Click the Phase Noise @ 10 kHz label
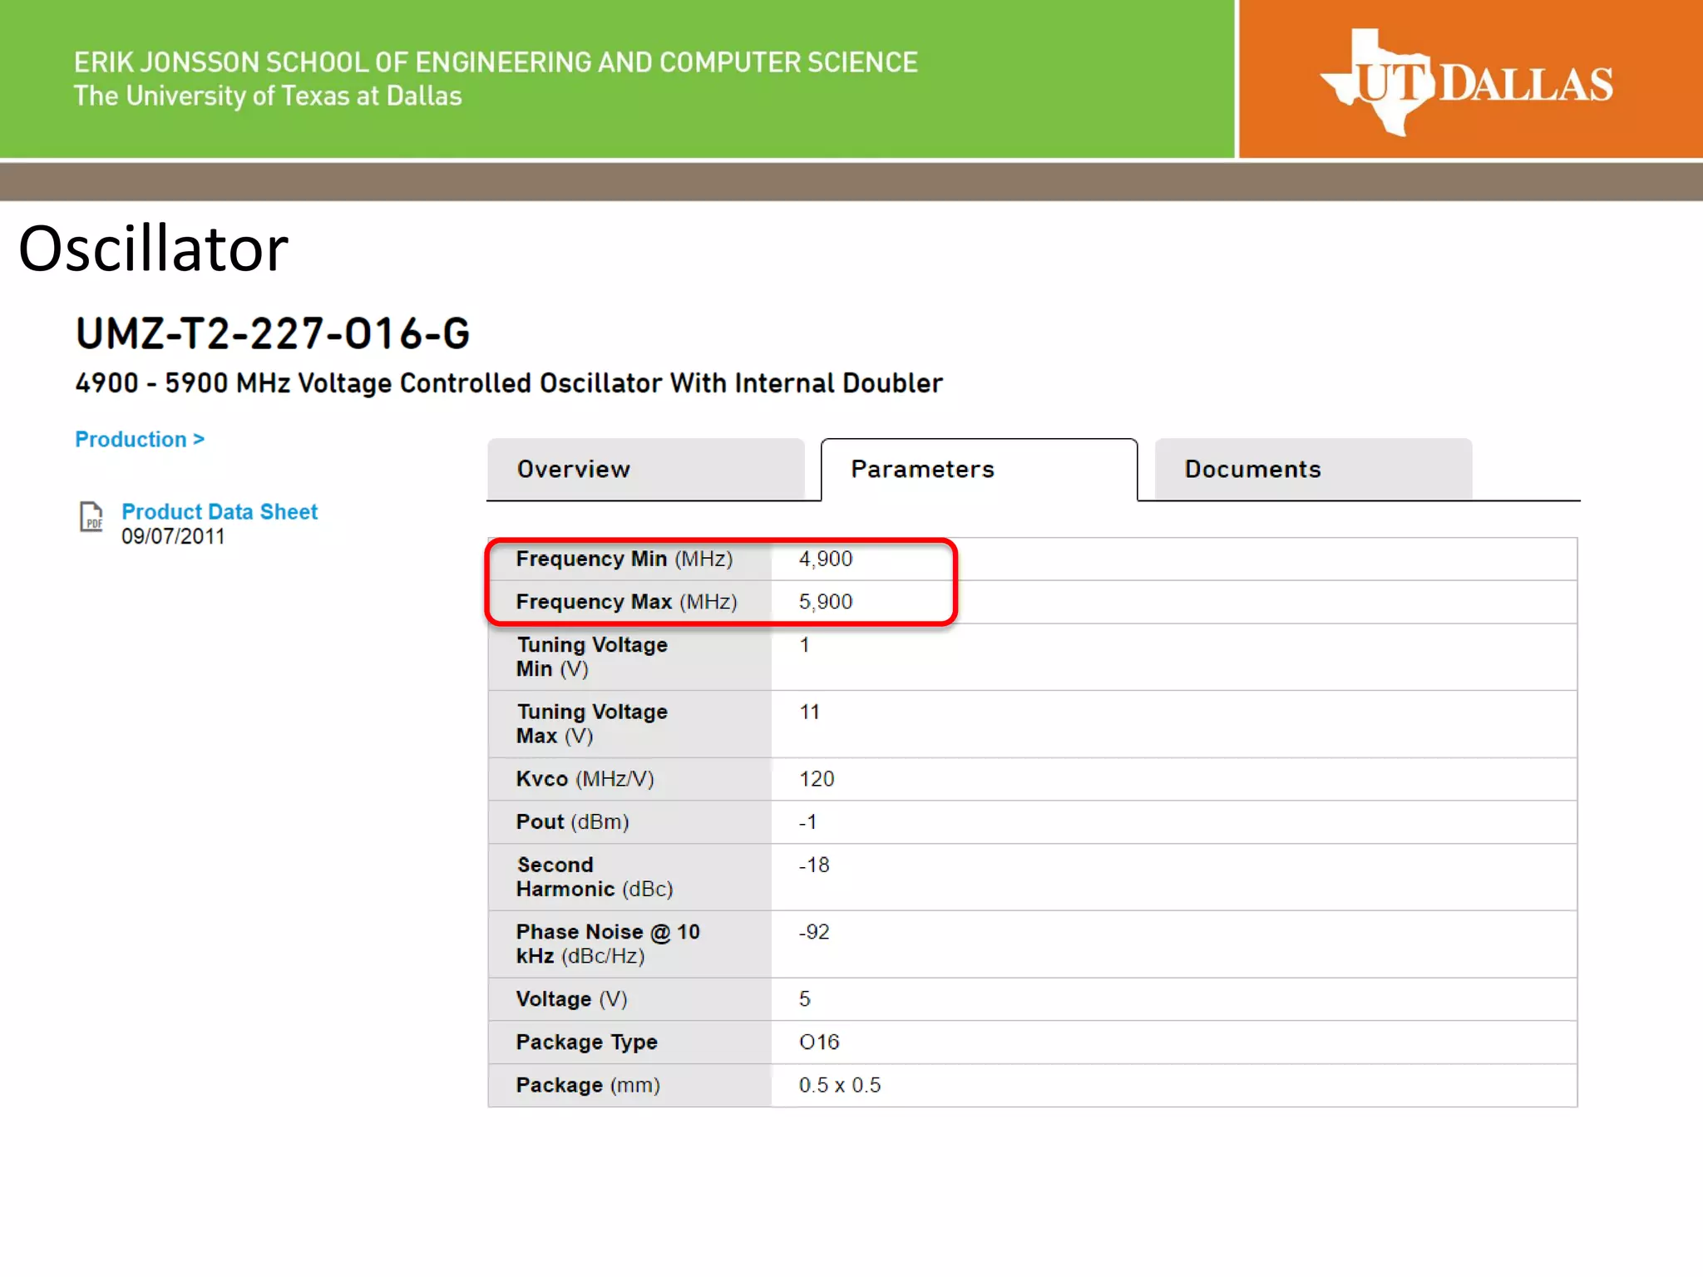 tap(607, 944)
